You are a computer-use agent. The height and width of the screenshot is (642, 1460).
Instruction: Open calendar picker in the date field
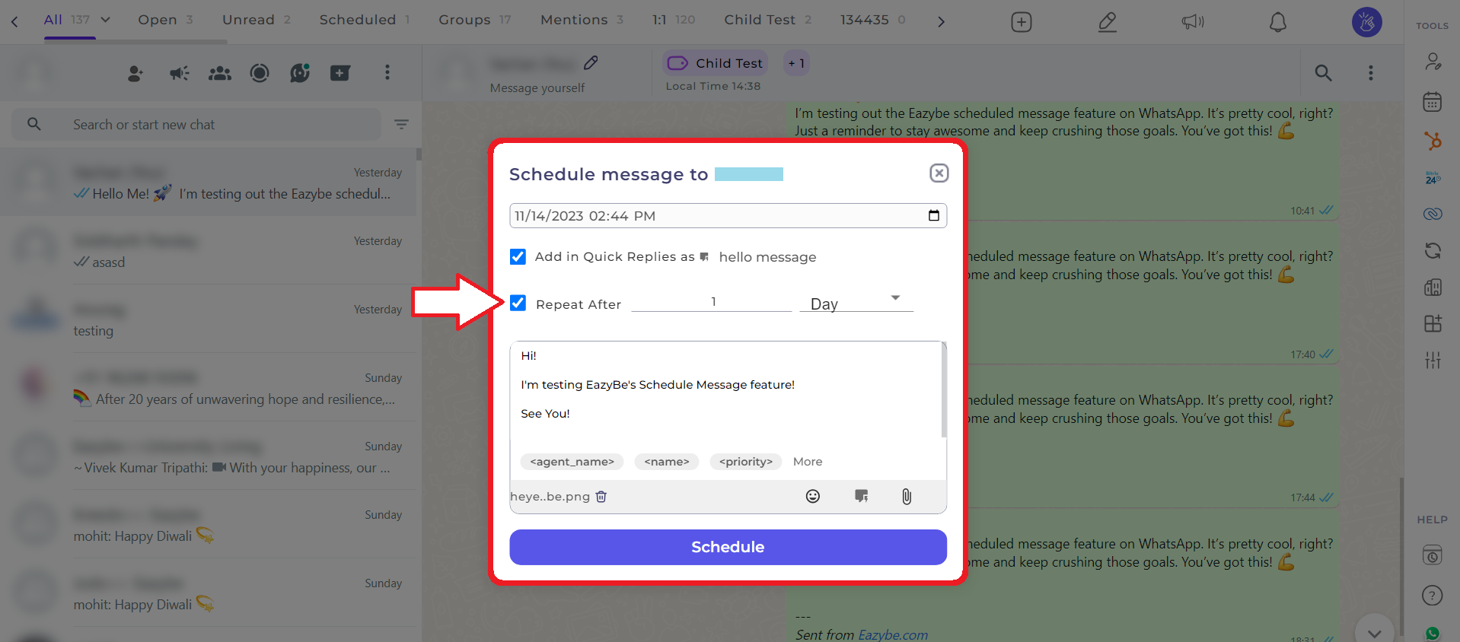pyautogui.click(x=933, y=215)
